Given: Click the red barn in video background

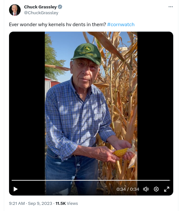Looking at the screenshot, I should point(52,84).
